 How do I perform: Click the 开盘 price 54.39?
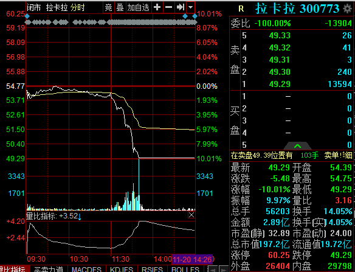[x=341, y=167]
